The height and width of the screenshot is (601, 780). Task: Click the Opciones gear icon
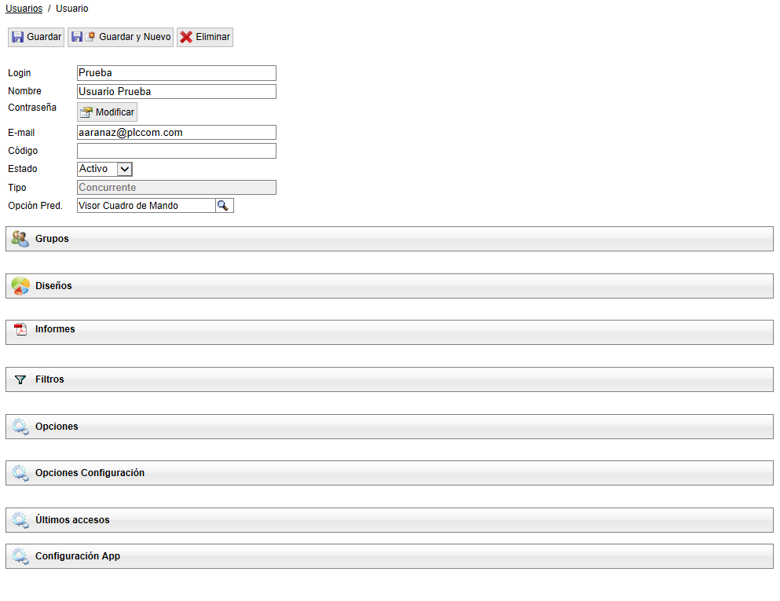click(x=20, y=427)
